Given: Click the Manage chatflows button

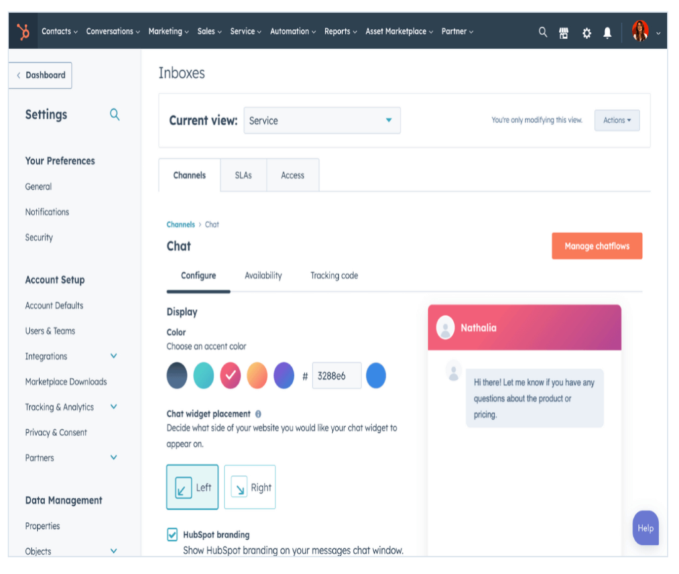Looking at the screenshot, I should coord(596,245).
